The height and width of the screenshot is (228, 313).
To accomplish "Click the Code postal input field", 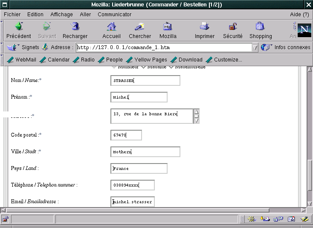I will tap(126, 135).
